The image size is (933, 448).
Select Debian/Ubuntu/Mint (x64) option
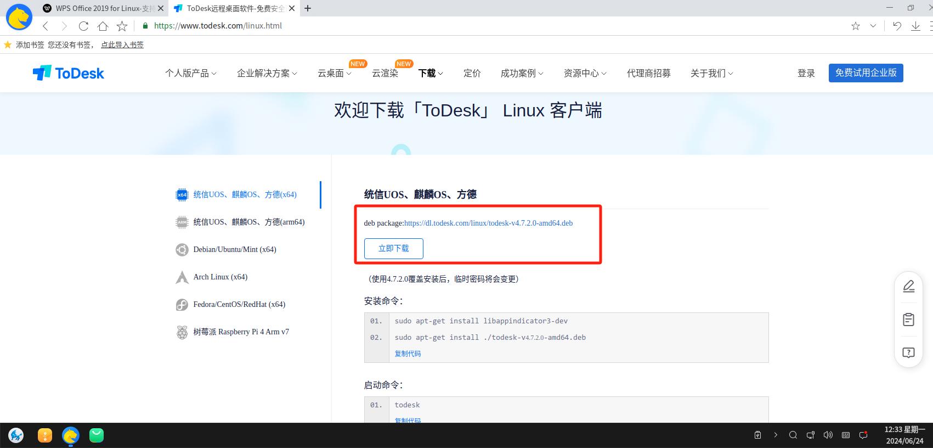235,249
